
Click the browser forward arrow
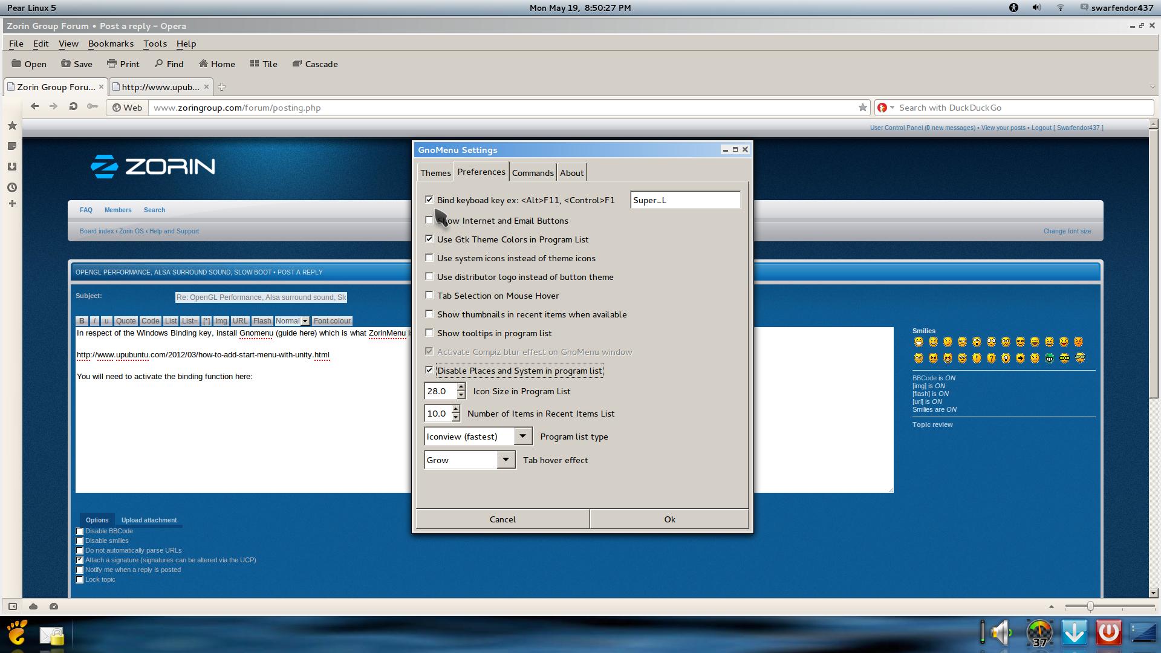[54, 107]
